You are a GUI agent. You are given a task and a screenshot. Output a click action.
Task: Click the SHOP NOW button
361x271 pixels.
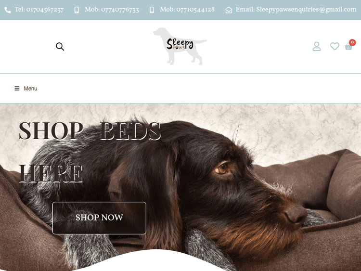pos(99,218)
